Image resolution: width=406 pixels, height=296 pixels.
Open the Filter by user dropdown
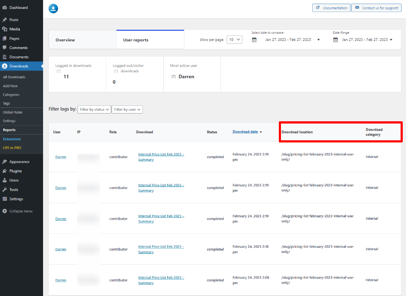tap(127, 109)
